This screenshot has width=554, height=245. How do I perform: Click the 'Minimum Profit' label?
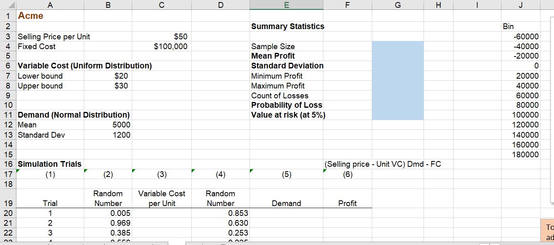[x=277, y=76]
